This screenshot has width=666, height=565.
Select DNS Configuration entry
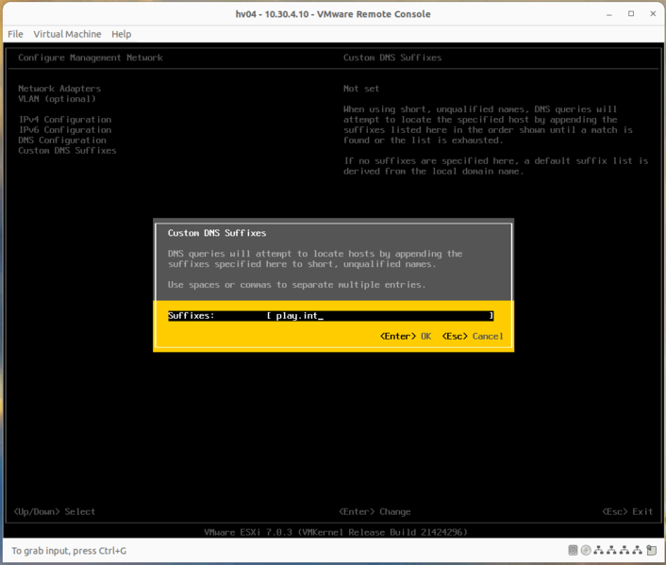point(62,141)
